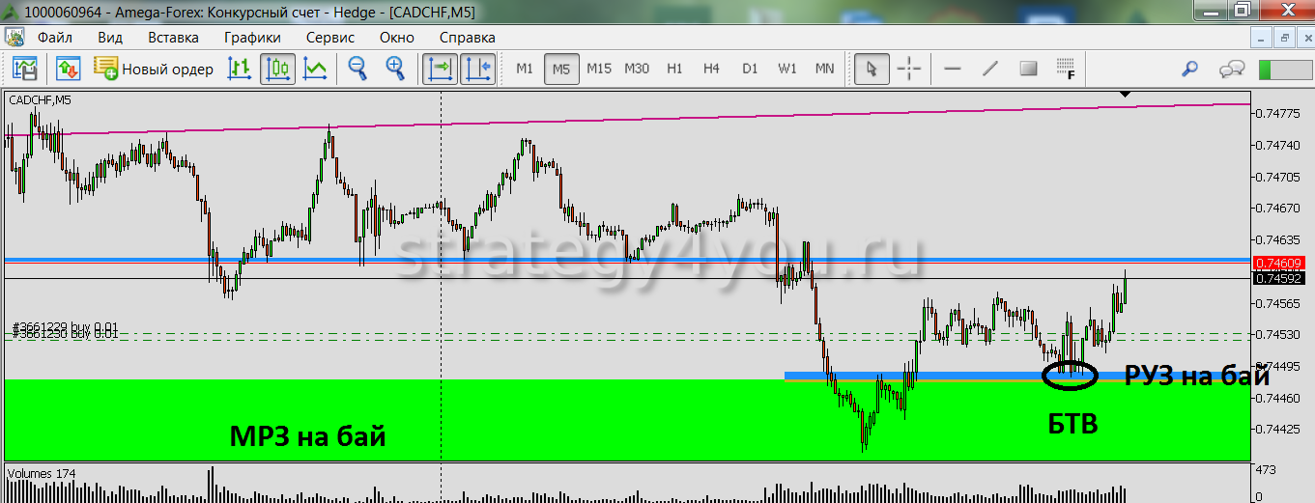
Task: Toggle chart shift from right border
Action: point(477,69)
